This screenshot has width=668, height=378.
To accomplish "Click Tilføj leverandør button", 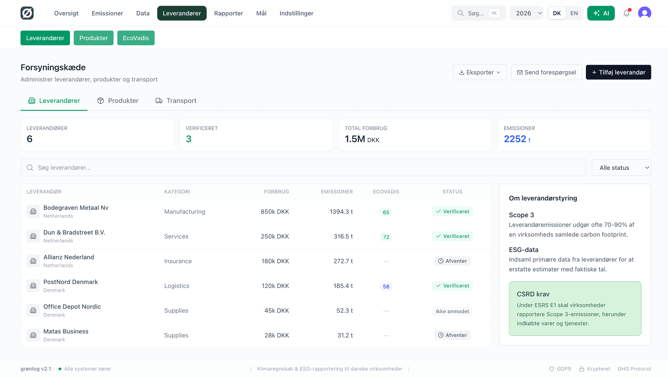I will [x=618, y=72].
